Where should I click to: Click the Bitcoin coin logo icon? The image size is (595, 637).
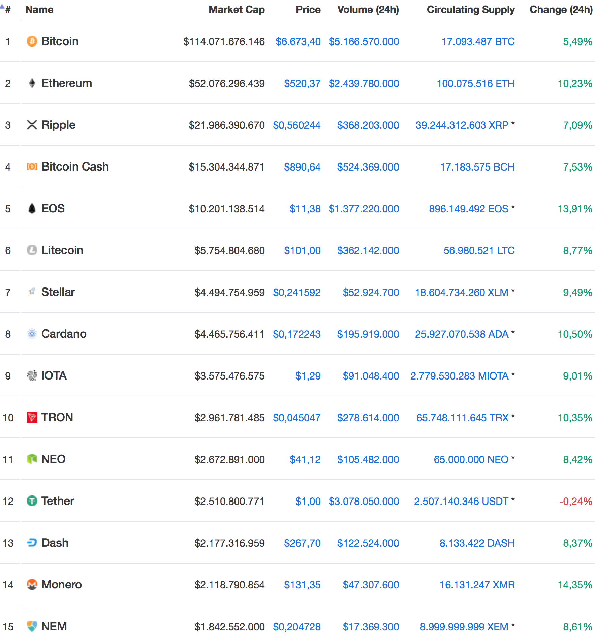point(32,41)
